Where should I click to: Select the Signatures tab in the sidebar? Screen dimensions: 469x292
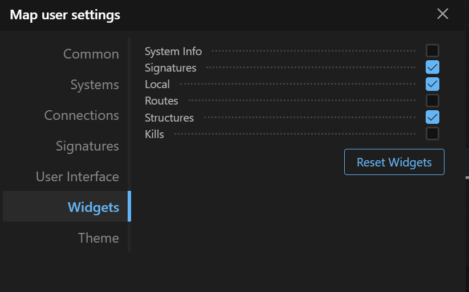pos(87,146)
